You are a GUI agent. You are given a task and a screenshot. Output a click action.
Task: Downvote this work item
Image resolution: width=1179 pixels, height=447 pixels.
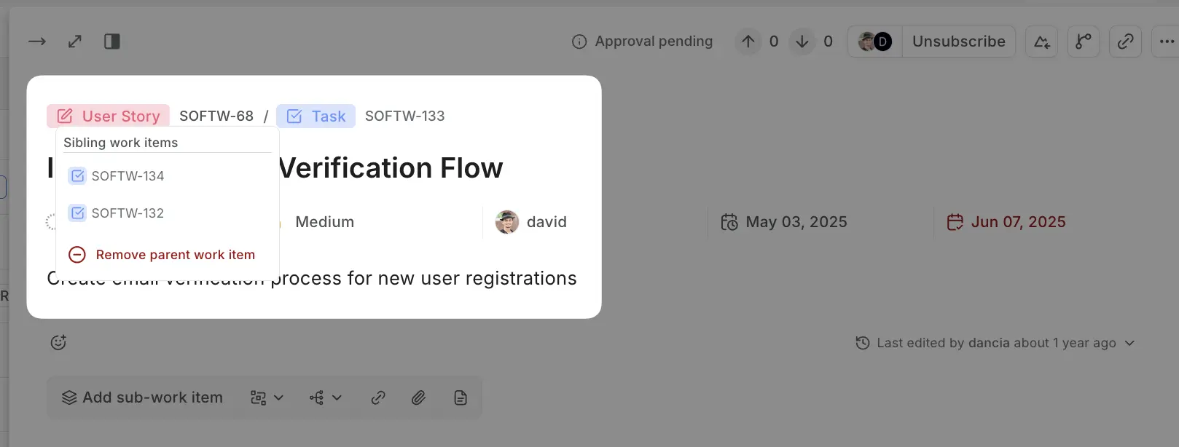[802, 41]
